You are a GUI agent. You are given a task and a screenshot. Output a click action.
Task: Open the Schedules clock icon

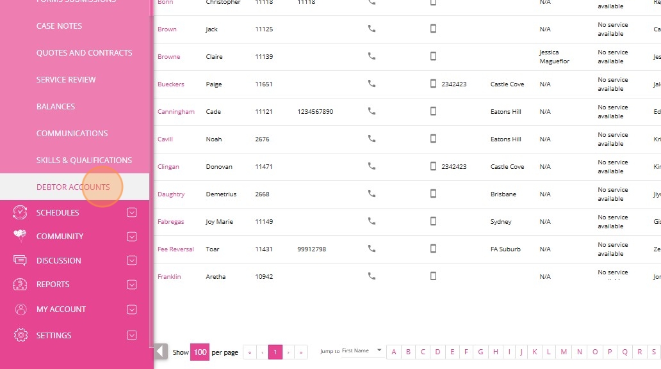(x=20, y=212)
